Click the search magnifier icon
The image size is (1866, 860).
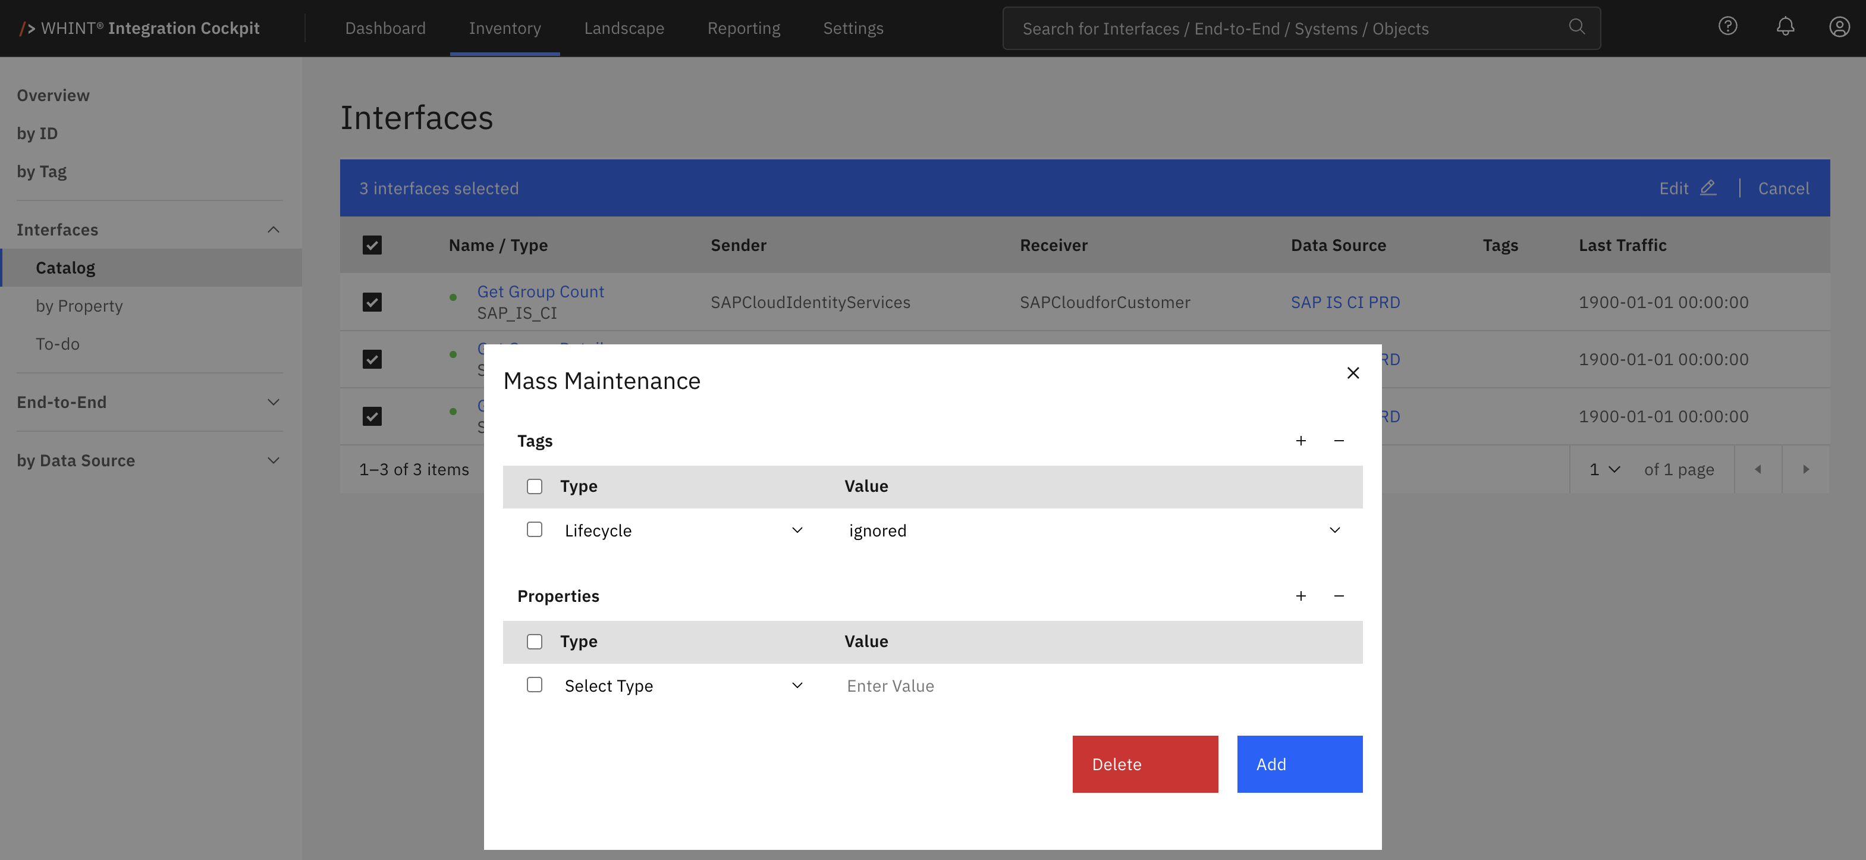(x=1576, y=27)
